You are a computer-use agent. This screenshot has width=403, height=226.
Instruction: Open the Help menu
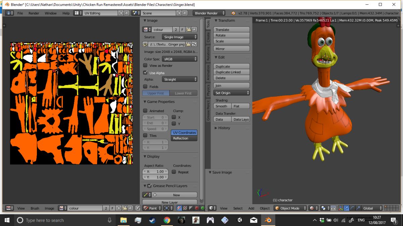pyautogui.click(x=66, y=13)
